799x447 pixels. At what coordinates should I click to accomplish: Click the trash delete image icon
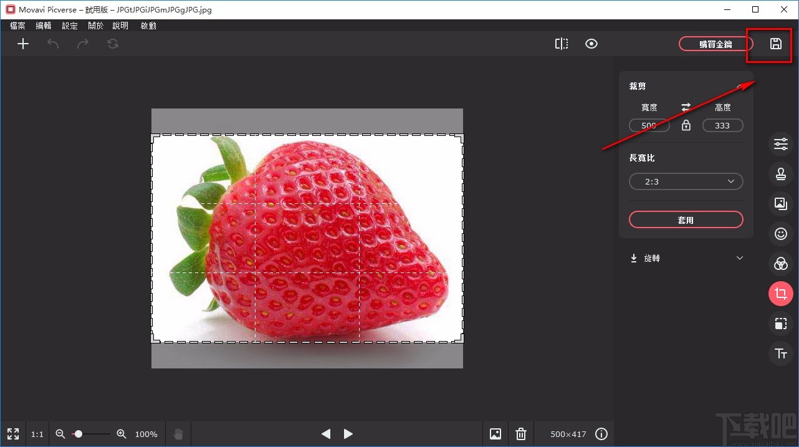click(521, 434)
